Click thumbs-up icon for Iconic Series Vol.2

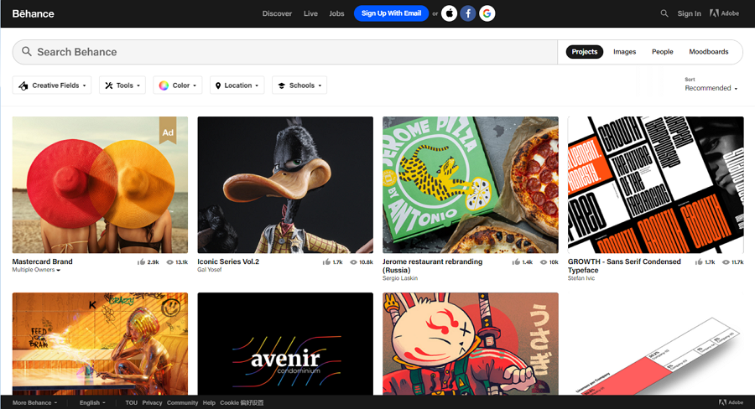326,262
